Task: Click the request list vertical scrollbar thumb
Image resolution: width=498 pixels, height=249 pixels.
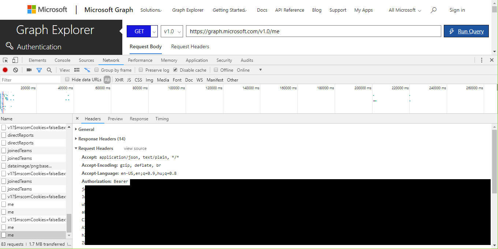Action: click(69, 223)
